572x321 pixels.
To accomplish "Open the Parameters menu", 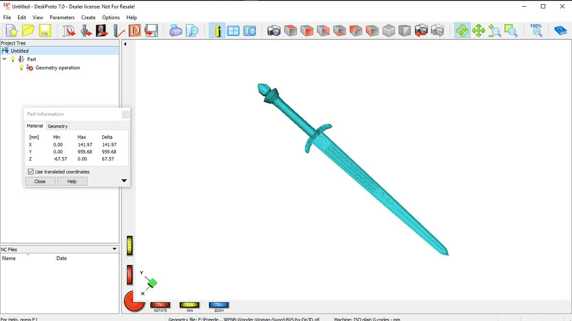I will (x=62, y=17).
